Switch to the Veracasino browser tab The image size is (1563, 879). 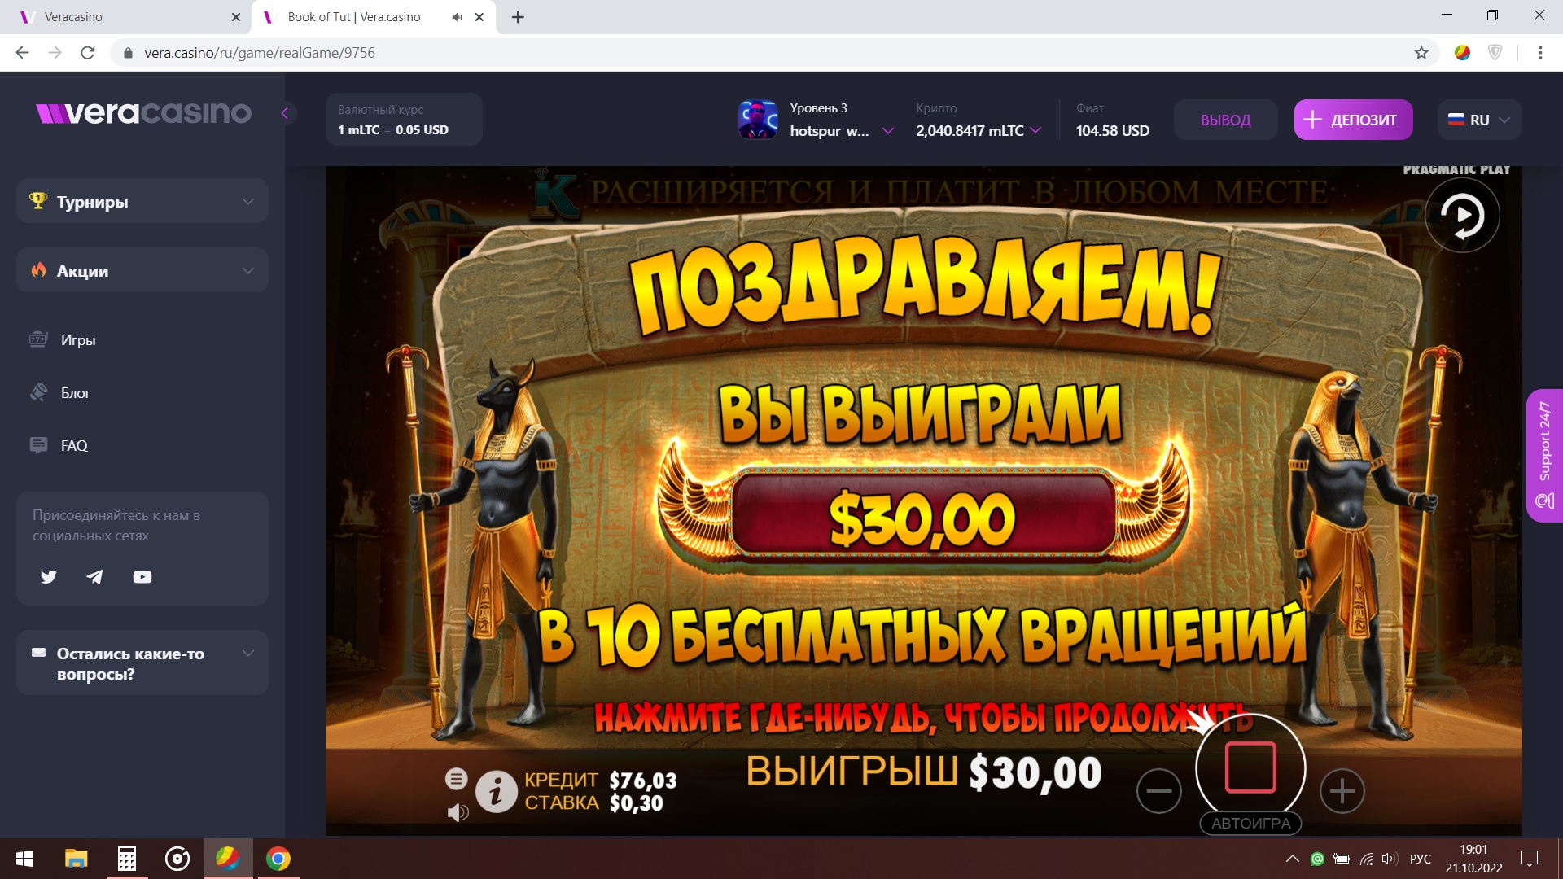126,17
